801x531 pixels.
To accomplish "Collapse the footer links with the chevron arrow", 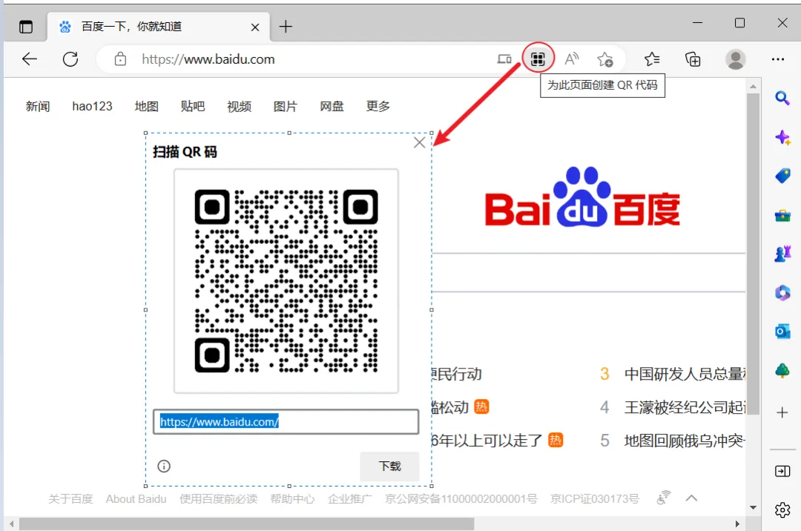I will tap(692, 498).
